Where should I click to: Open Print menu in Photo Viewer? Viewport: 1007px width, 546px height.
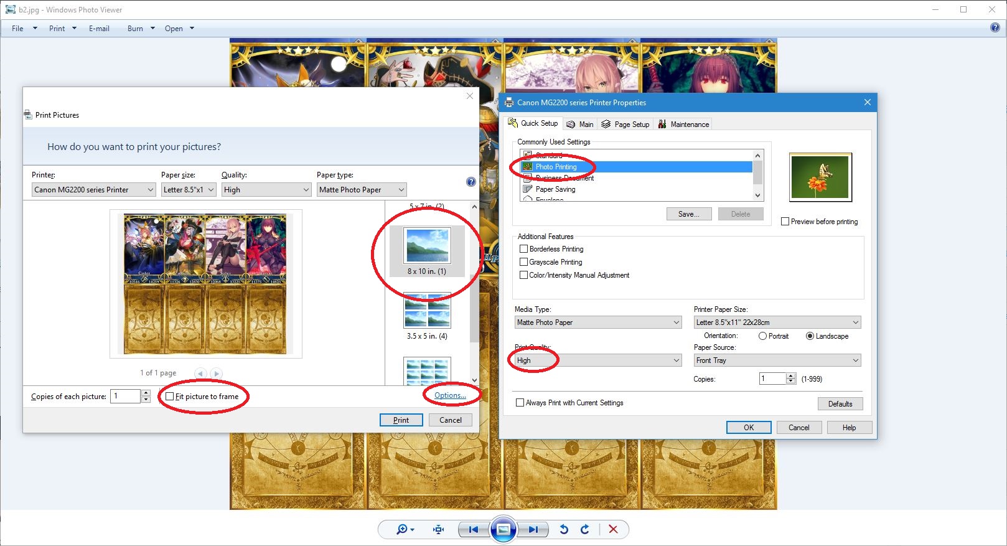(x=62, y=28)
